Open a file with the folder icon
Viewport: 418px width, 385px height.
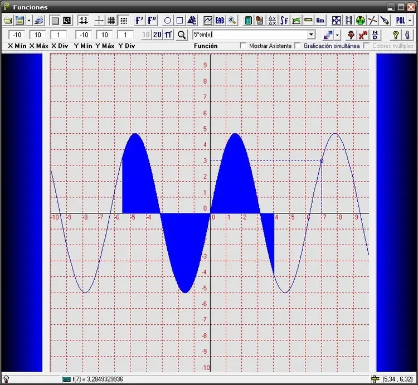tap(8, 20)
